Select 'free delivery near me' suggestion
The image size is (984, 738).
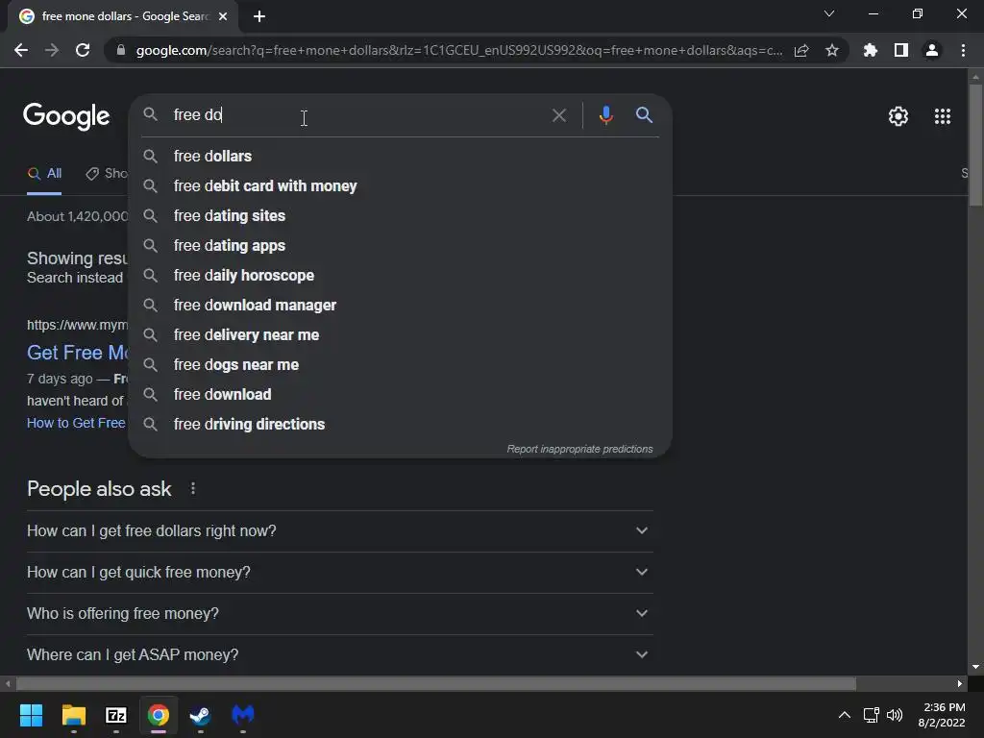[x=400, y=335]
